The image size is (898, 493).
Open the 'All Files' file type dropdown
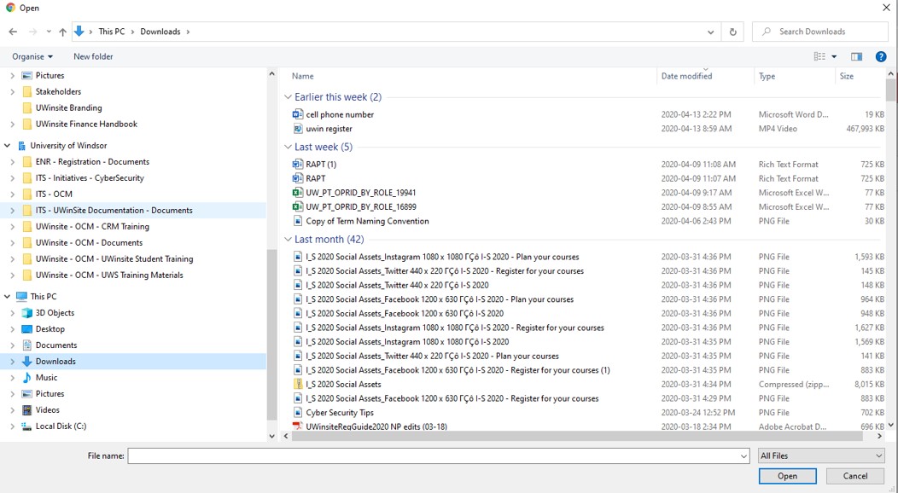820,456
